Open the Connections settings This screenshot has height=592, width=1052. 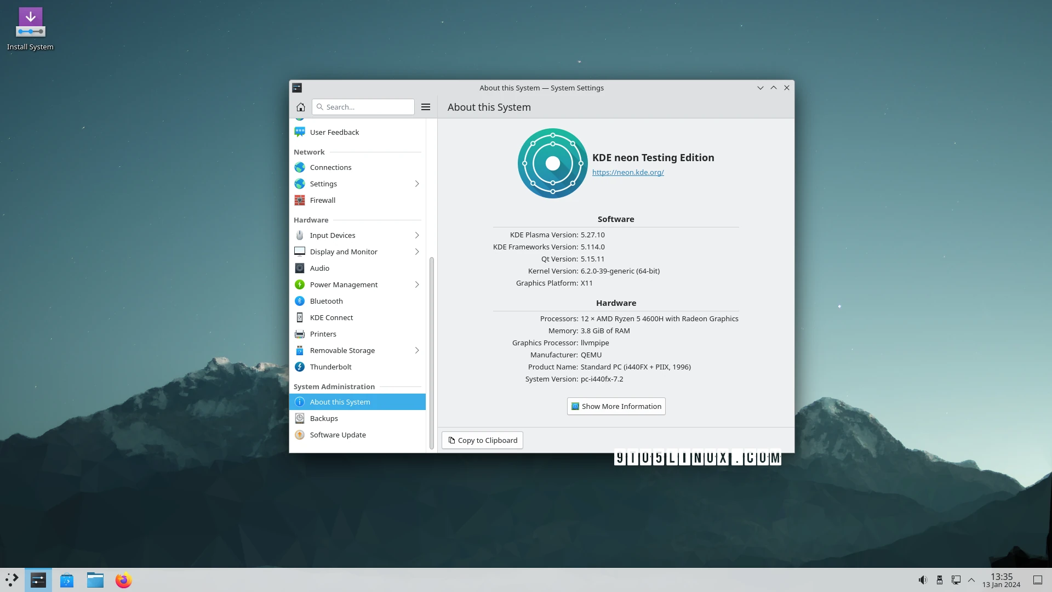click(330, 167)
